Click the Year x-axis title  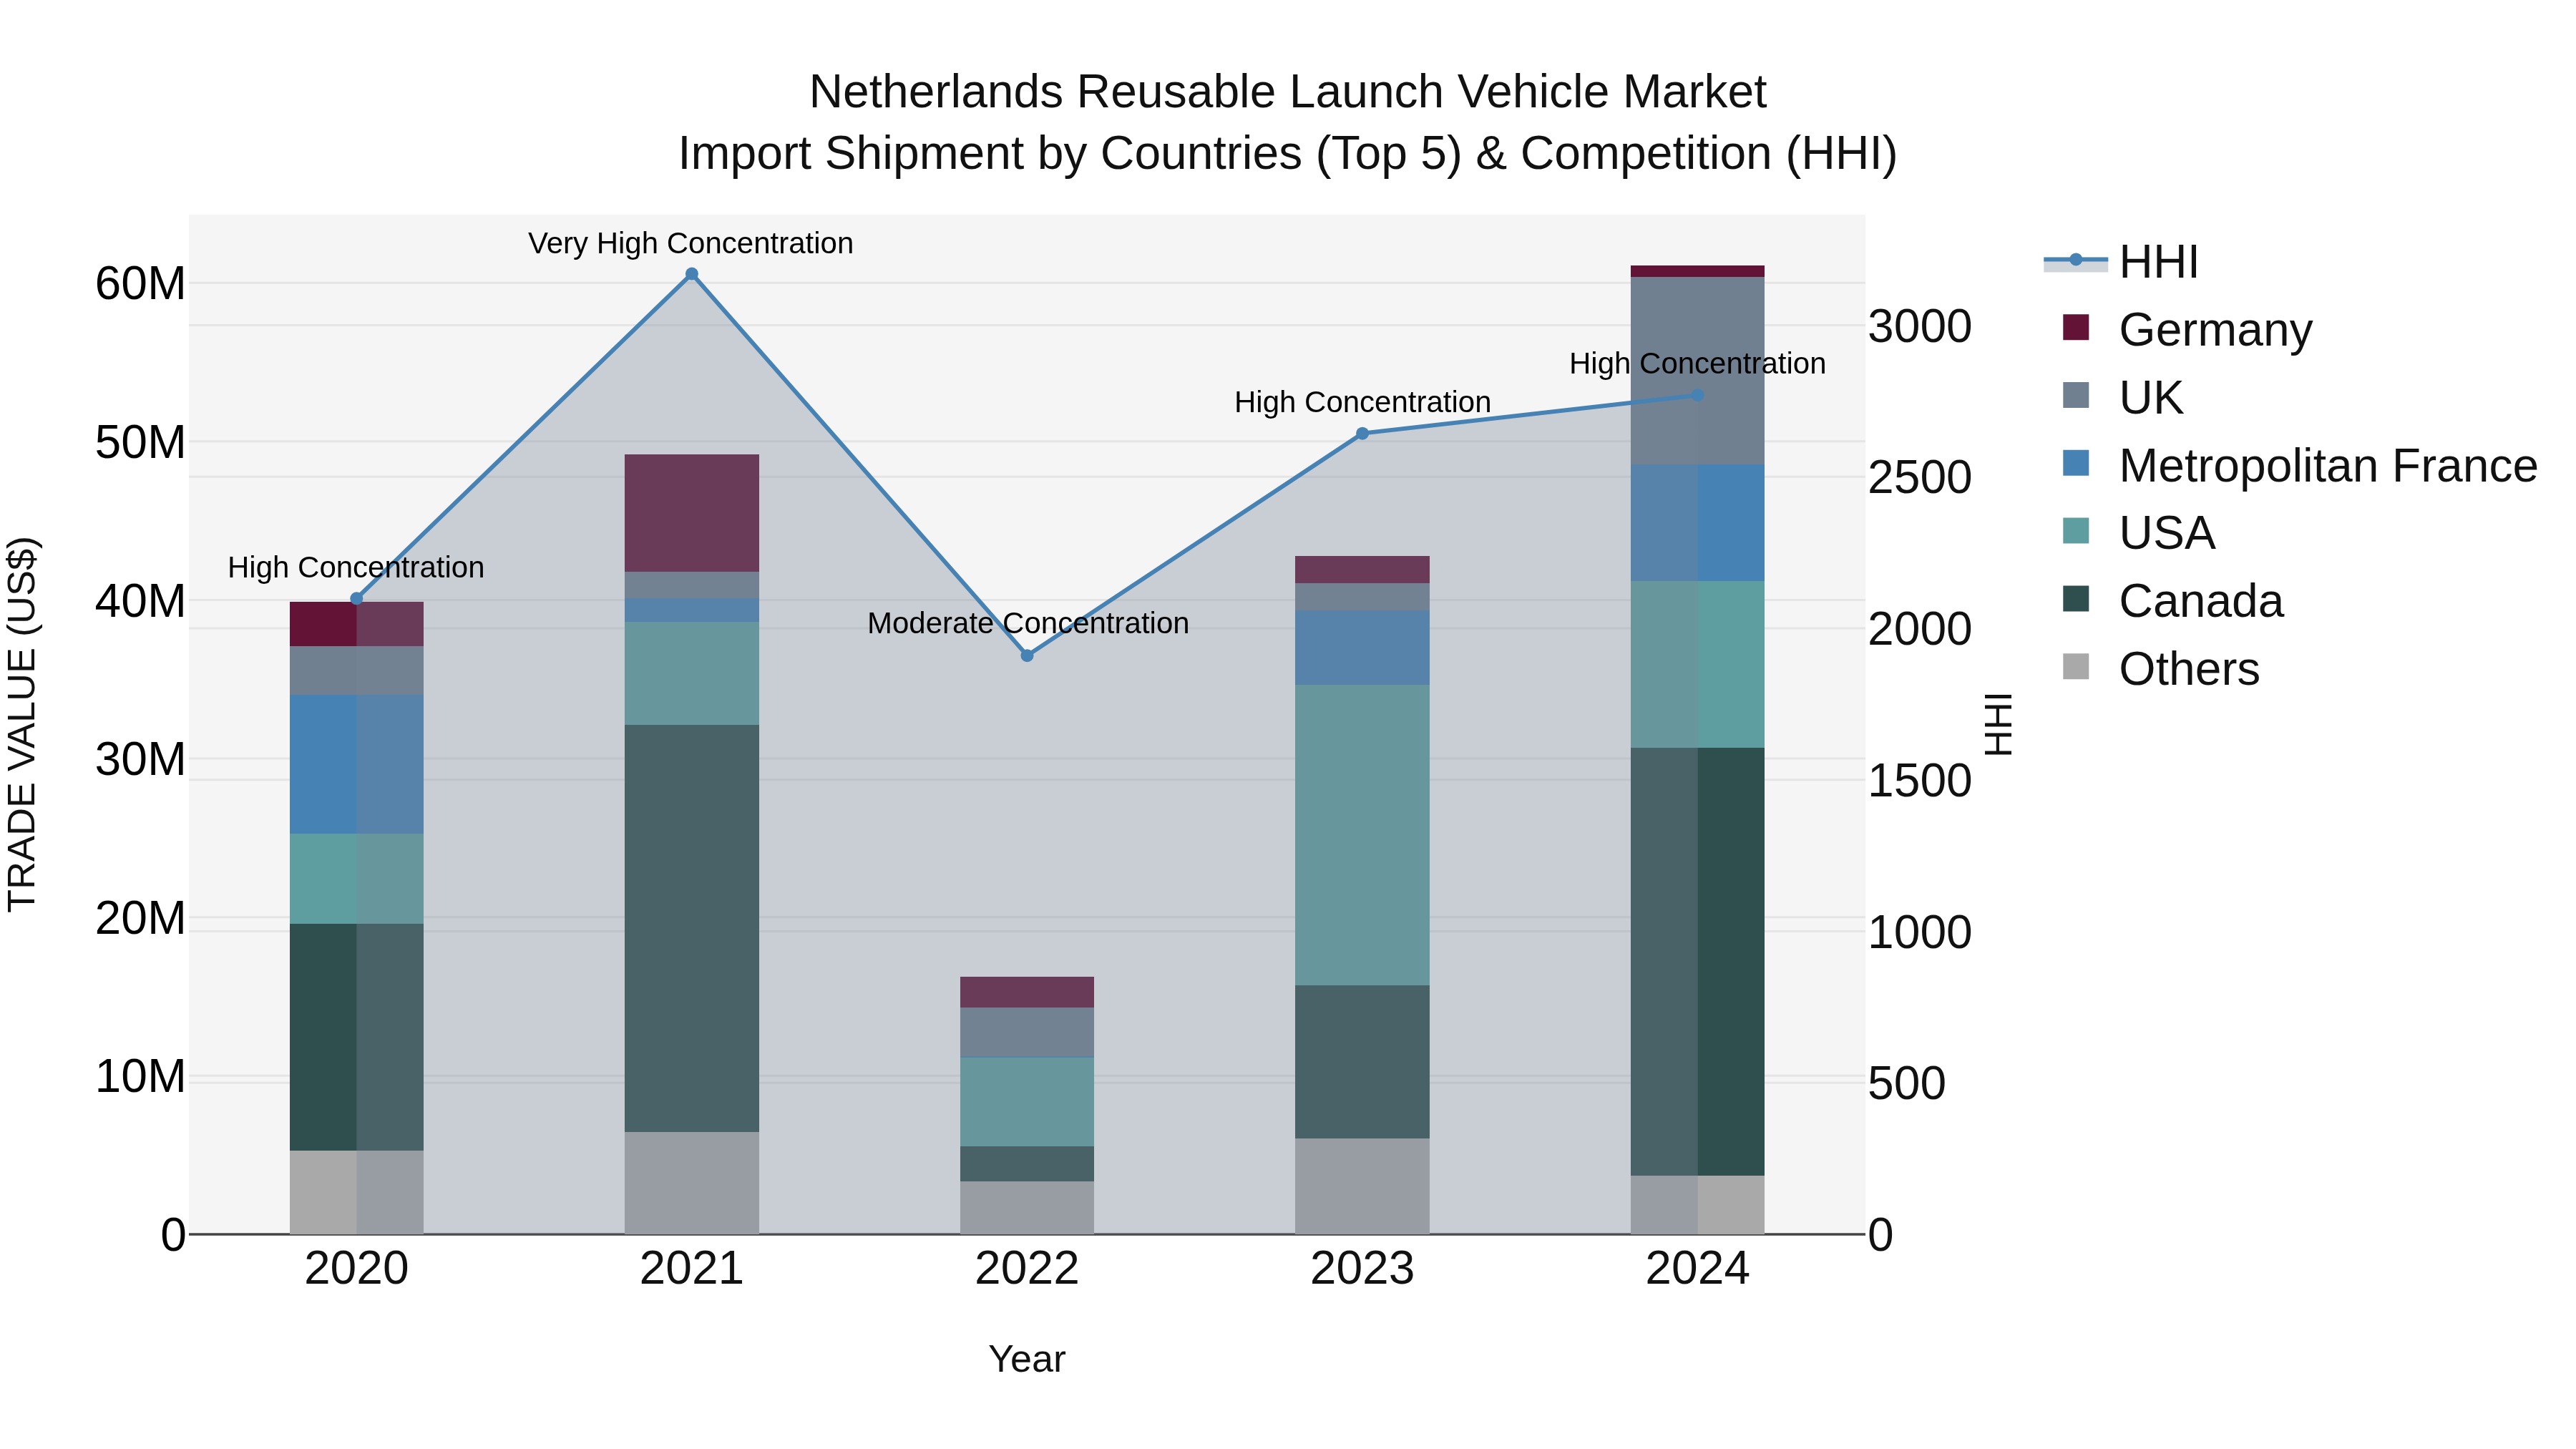(1027, 1359)
